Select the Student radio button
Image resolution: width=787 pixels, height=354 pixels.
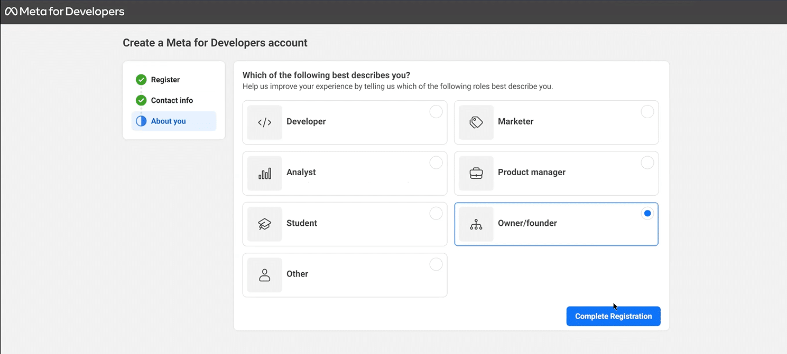(x=436, y=213)
